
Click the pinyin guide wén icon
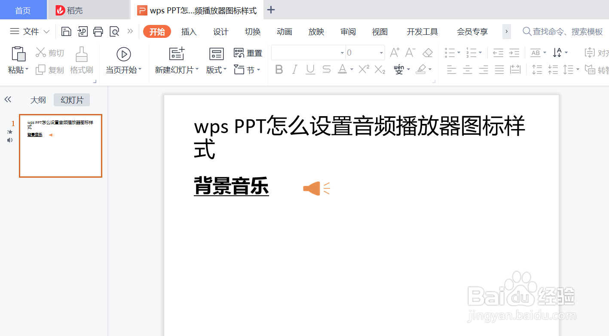pos(399,69)
